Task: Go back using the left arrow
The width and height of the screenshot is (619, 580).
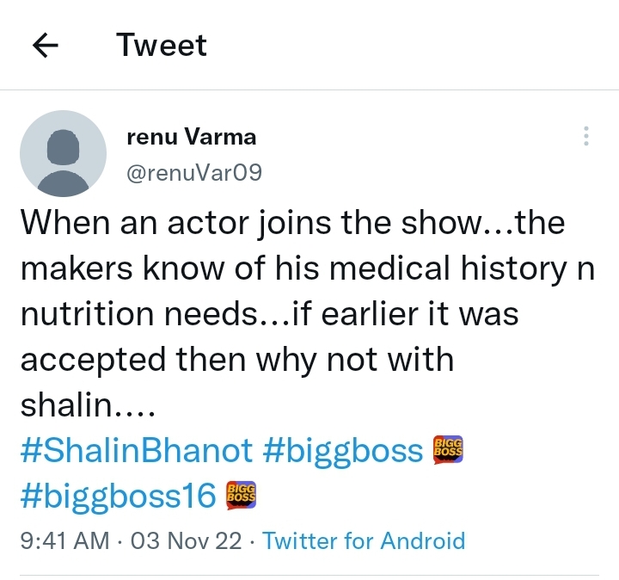Action: pos(46,46)
